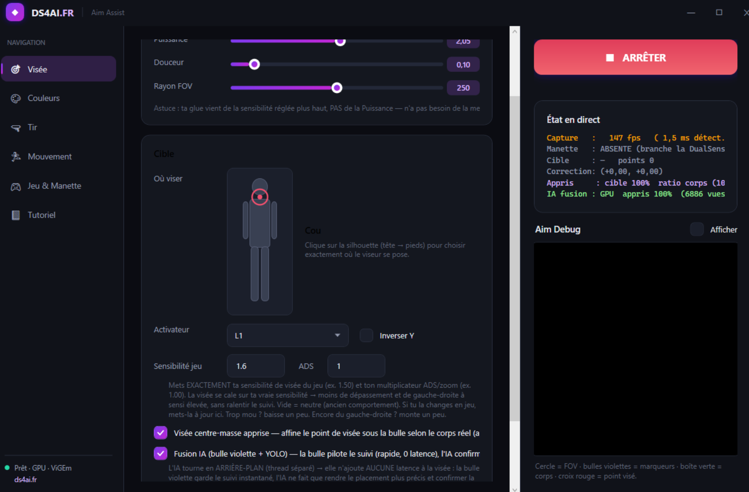Image resolution: width=749 pixels, height=492 pixels.
Task: Click the Correction (+0,00, +0,00) status line
Action: click(x=604, y=171)
